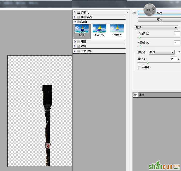This screenshot has width=181, height=171.
Task: Click the 画笔描边 folder icon
Action: click(79, 17)
